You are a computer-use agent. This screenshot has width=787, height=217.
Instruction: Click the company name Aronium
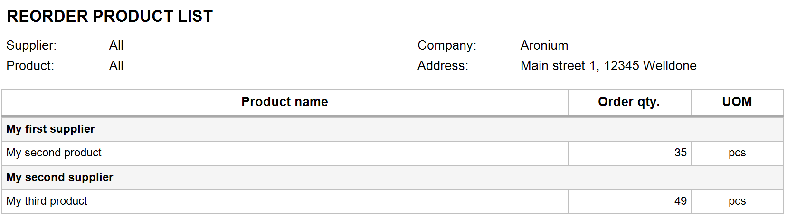click(544, 45)
